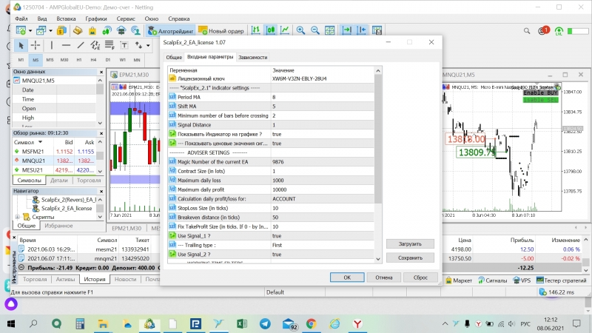Image resolution: width=592 pixels, height=333 pixels.
Task: Select the crosshair cursor tool
Action: click(35, 46)
